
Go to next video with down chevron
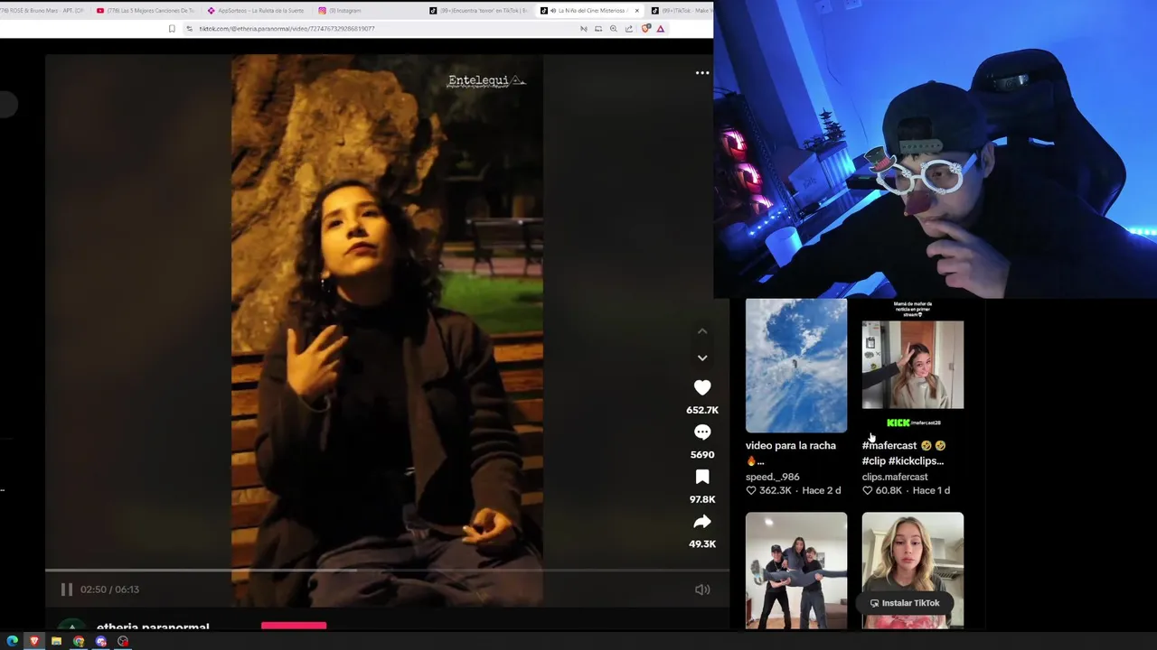(x=702, y=357)
